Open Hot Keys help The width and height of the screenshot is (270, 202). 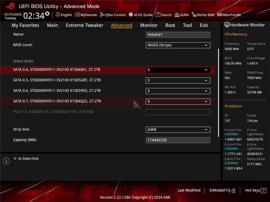tap(255, 190)
